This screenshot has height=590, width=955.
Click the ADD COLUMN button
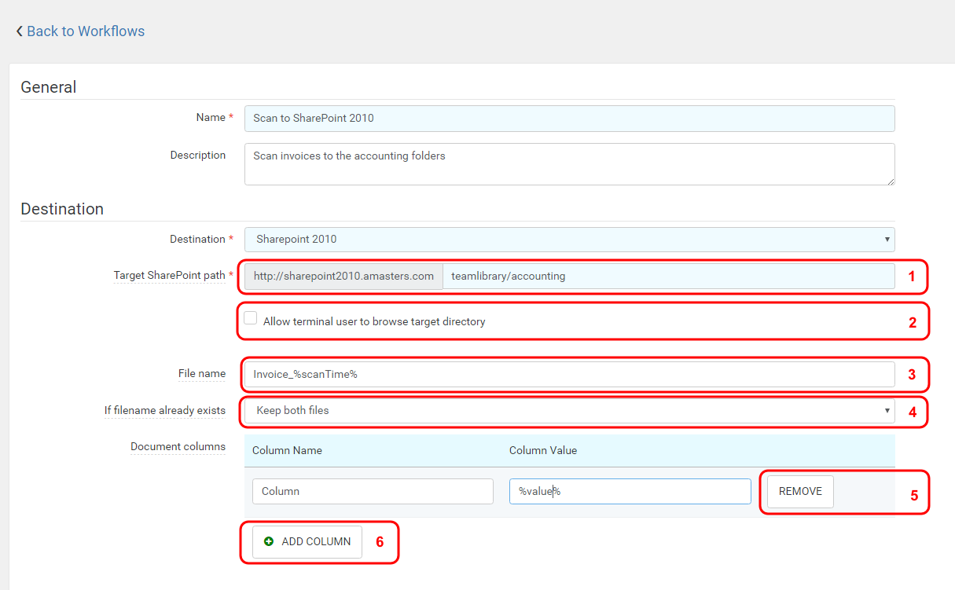(x=307, y=541)
